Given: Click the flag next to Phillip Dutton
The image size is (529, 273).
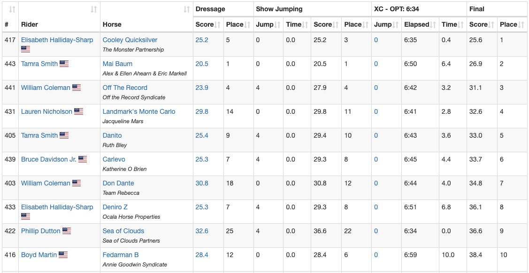Looking at the screenshot, I should pyautogui.click(x=67, y=231).
